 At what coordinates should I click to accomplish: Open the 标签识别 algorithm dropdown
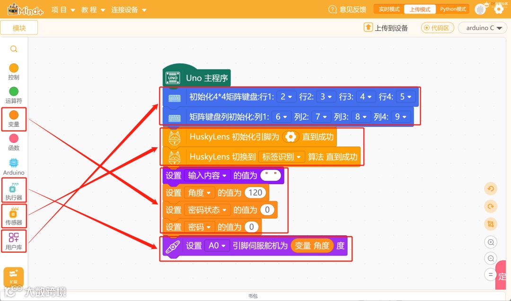pyautogui.click(x=282, y=157)
